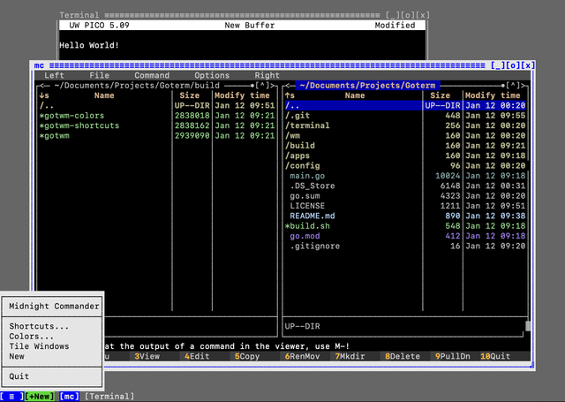Select gotwm-colors in the left panel

click(x=157, y=116)
